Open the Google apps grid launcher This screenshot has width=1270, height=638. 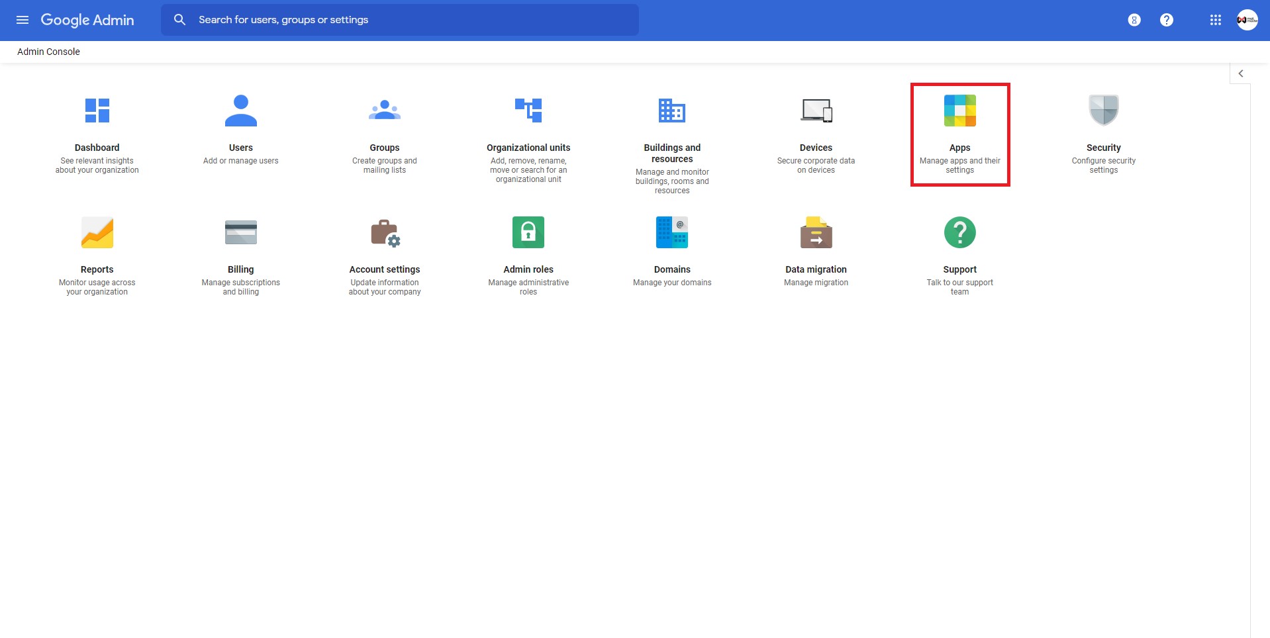[1216, 20]
